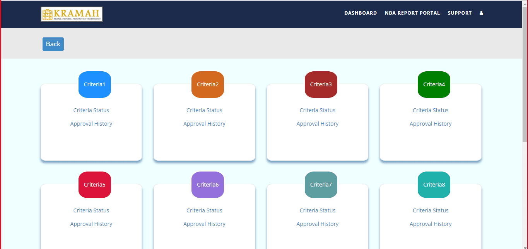Select the blue Criteria1 badge
Screen dimensions: 528x249
tap(95, 84)
